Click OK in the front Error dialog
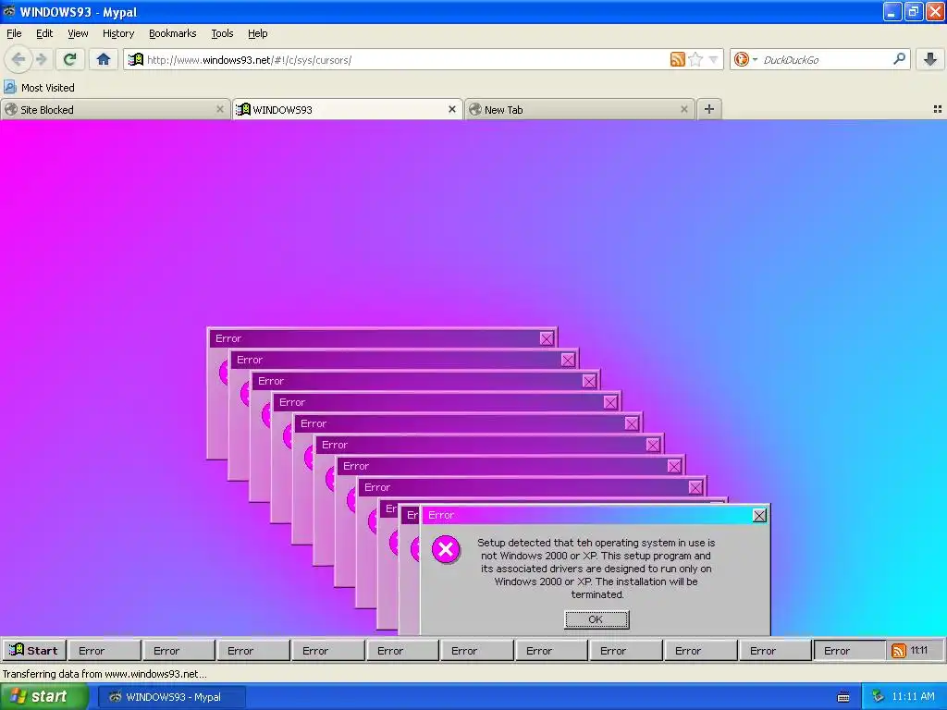The width and height of the screenshot is (947, 710). [x=596, y=619]
